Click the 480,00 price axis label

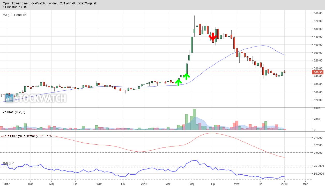(317, 29)
